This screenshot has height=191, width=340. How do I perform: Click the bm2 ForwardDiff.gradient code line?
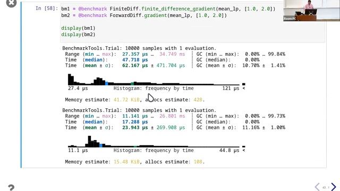[144, 15]
